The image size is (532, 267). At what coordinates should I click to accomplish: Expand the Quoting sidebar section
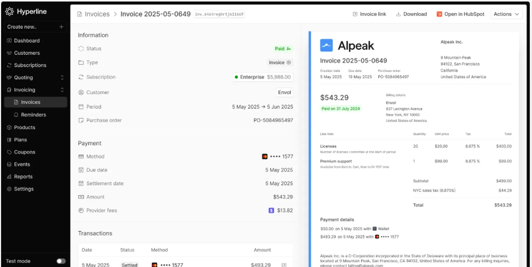coord(62,78)
